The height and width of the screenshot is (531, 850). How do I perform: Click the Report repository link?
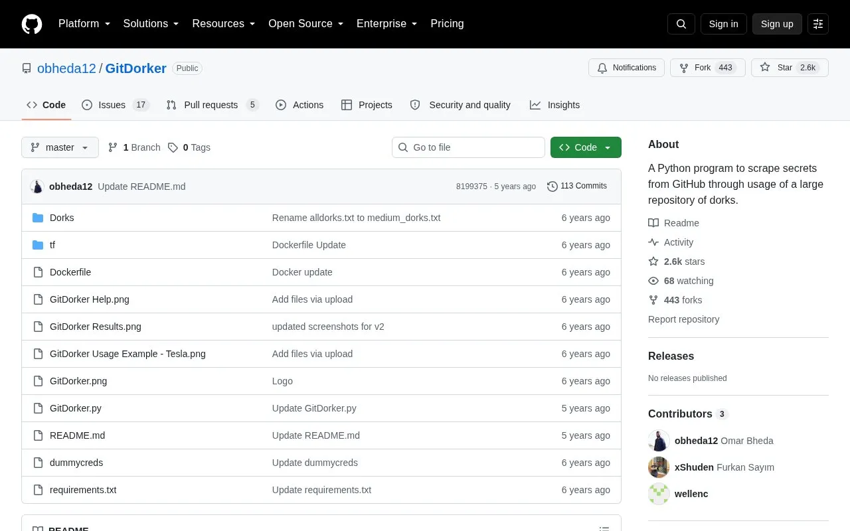[683, 319]
